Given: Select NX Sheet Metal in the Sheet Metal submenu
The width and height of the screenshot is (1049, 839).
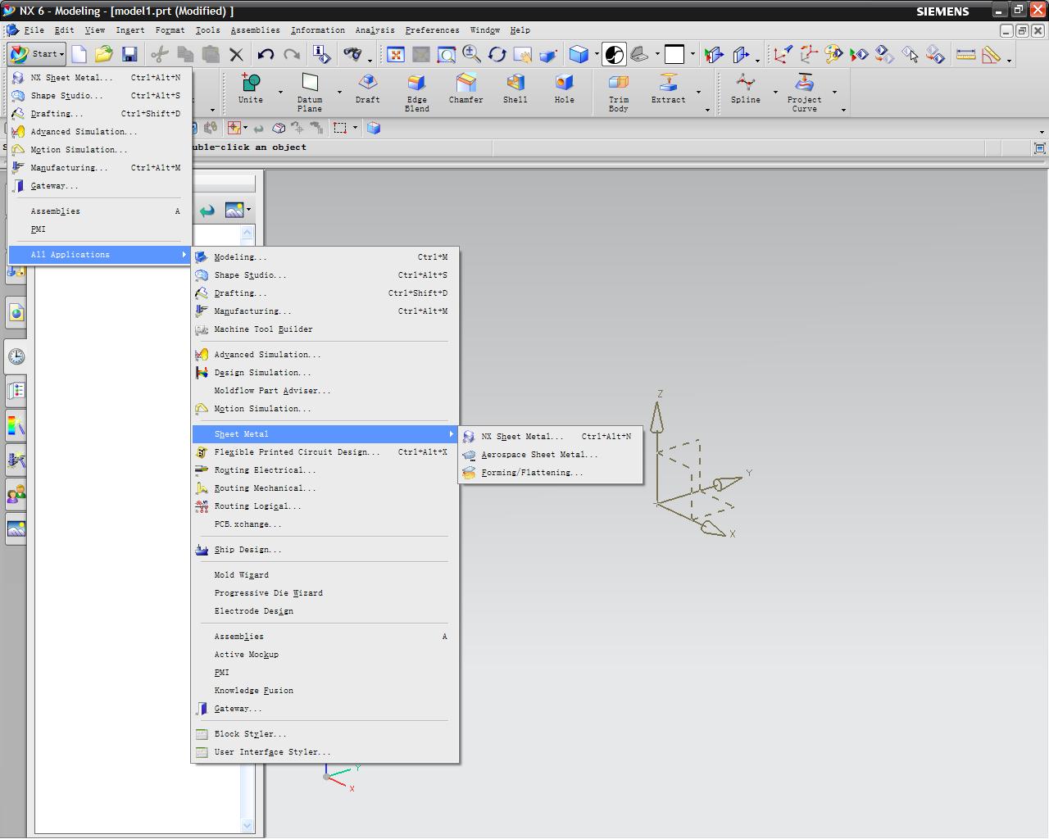Looking at the screenshot, I should pyautogui.click(x=551, y=437).
